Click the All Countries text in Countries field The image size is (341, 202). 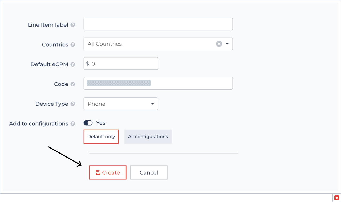click(105, 44)
